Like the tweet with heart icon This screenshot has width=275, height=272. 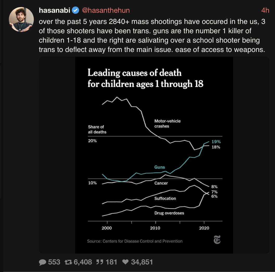click(125, 262)
